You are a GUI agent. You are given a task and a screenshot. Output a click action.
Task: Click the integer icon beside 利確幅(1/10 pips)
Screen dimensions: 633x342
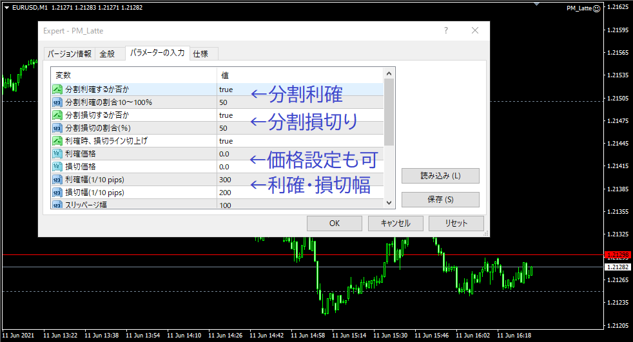coord(57,180)
